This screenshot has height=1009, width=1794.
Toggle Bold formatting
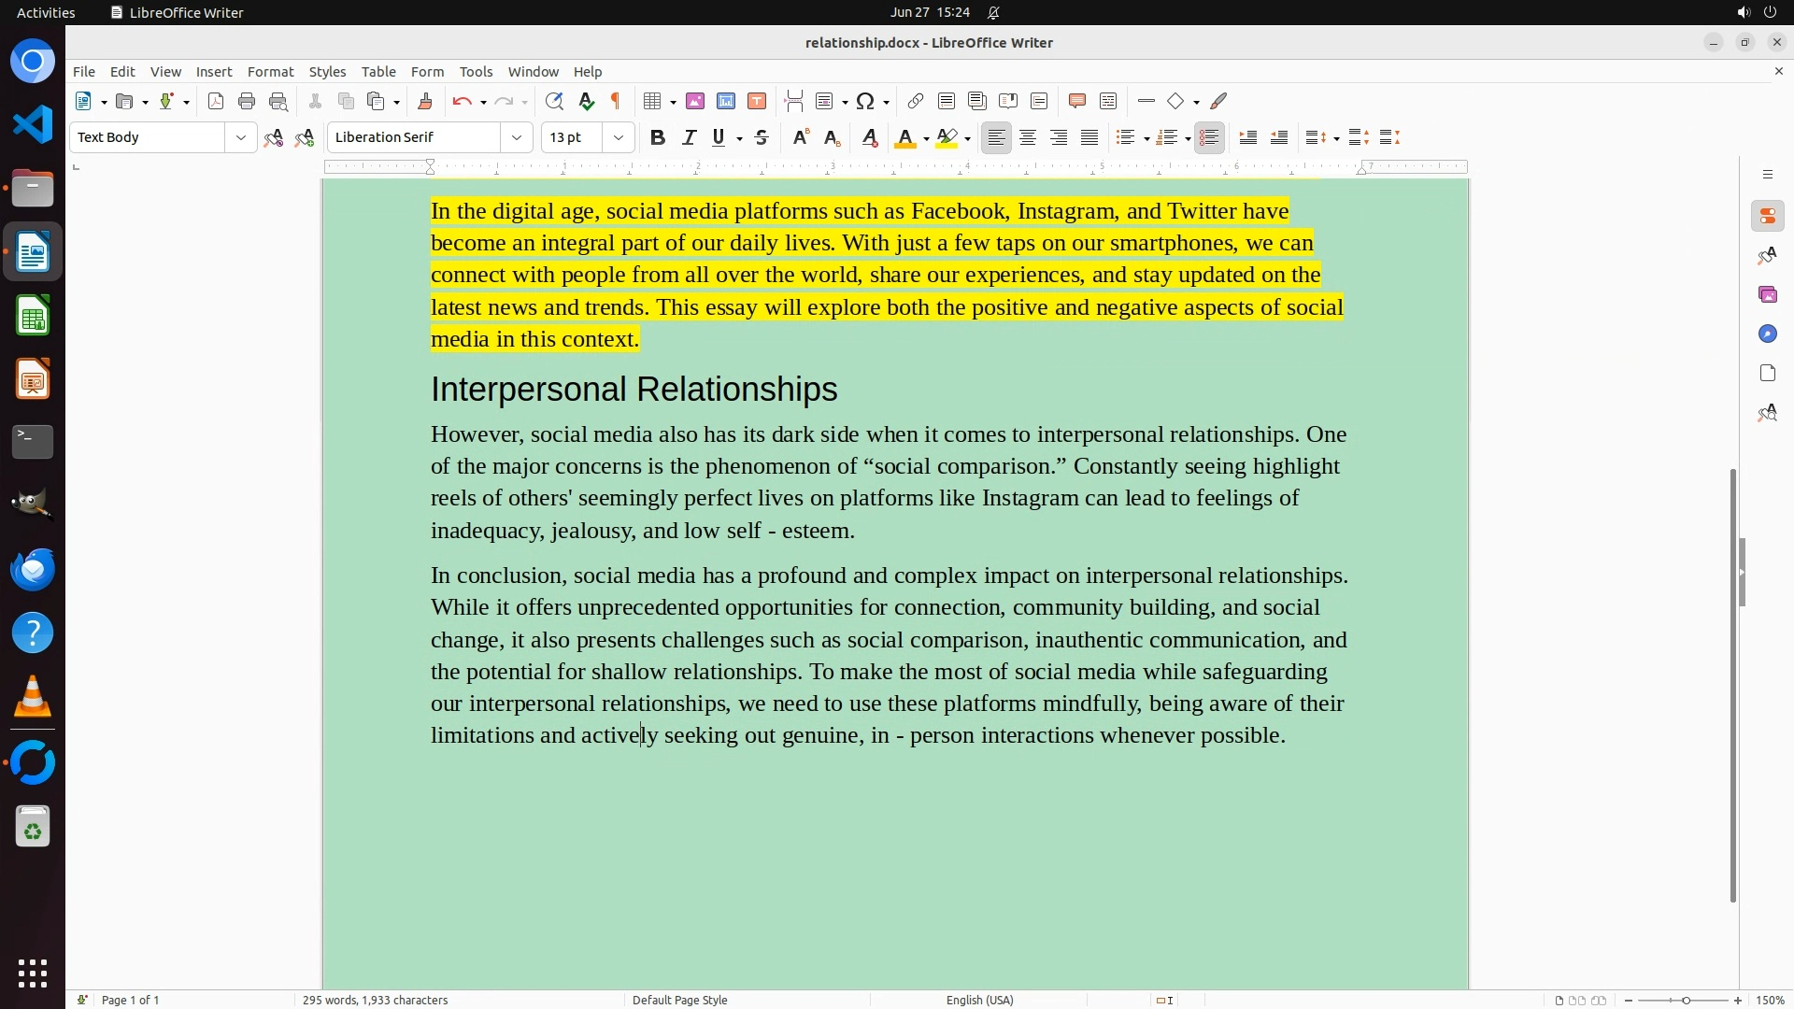click(658, 137)
